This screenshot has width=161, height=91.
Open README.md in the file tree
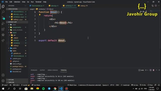pyautogui.click(x=17, y=72)
